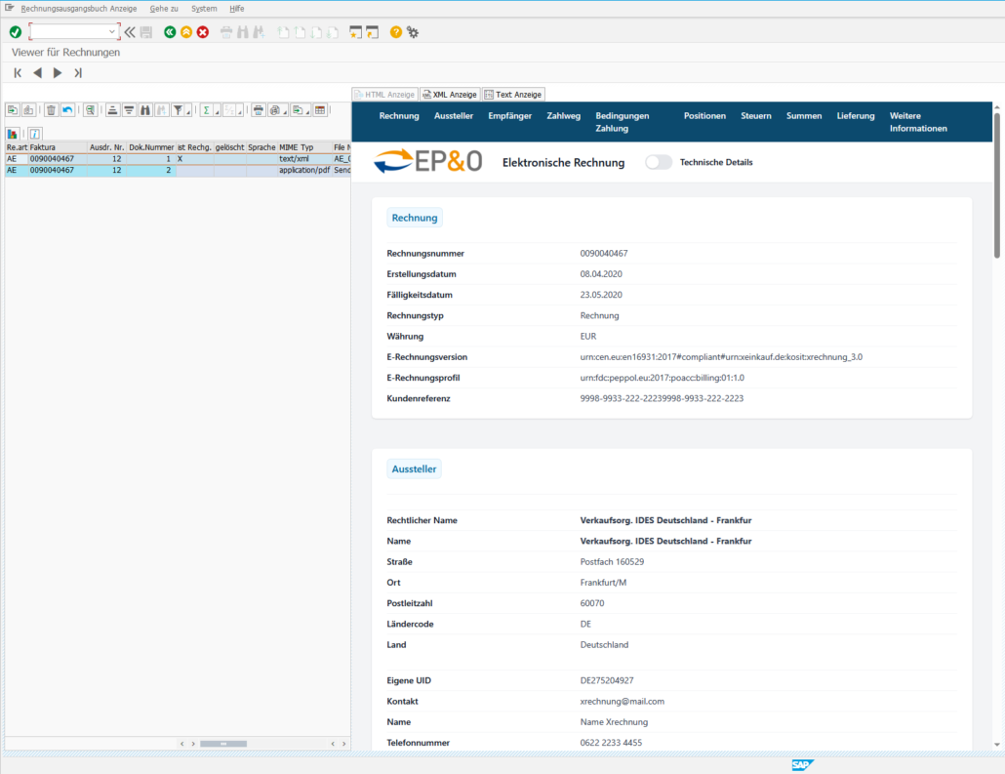Click the yellow Exit up-arrow icon
This screenshot has height=774, width=1005.
(185, 32)
